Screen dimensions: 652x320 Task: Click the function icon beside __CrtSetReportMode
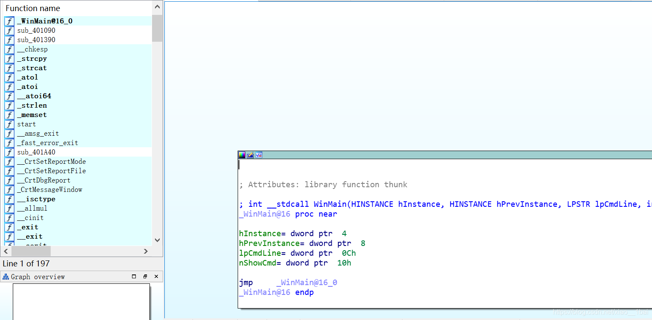pos(9,161)
